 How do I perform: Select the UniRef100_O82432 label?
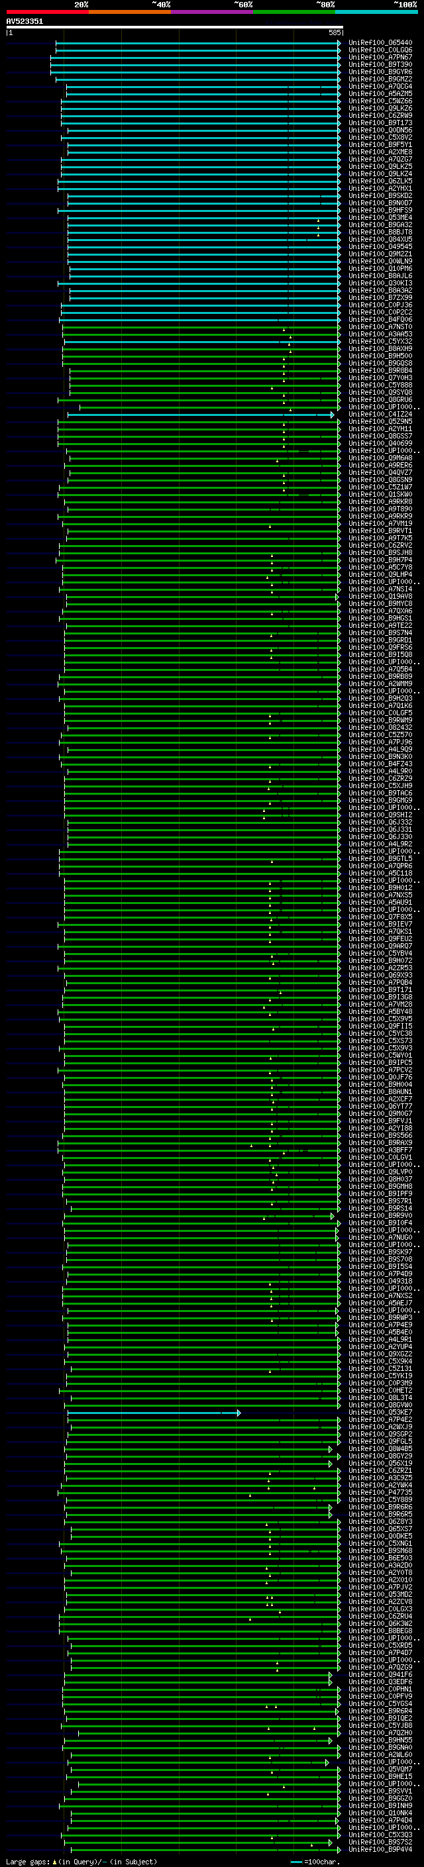click(x=380, y=728)
